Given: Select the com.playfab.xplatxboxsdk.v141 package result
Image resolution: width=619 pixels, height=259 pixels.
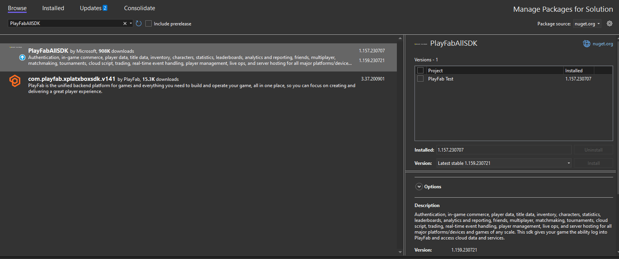Looking at the screenshot, I should 199,85.
